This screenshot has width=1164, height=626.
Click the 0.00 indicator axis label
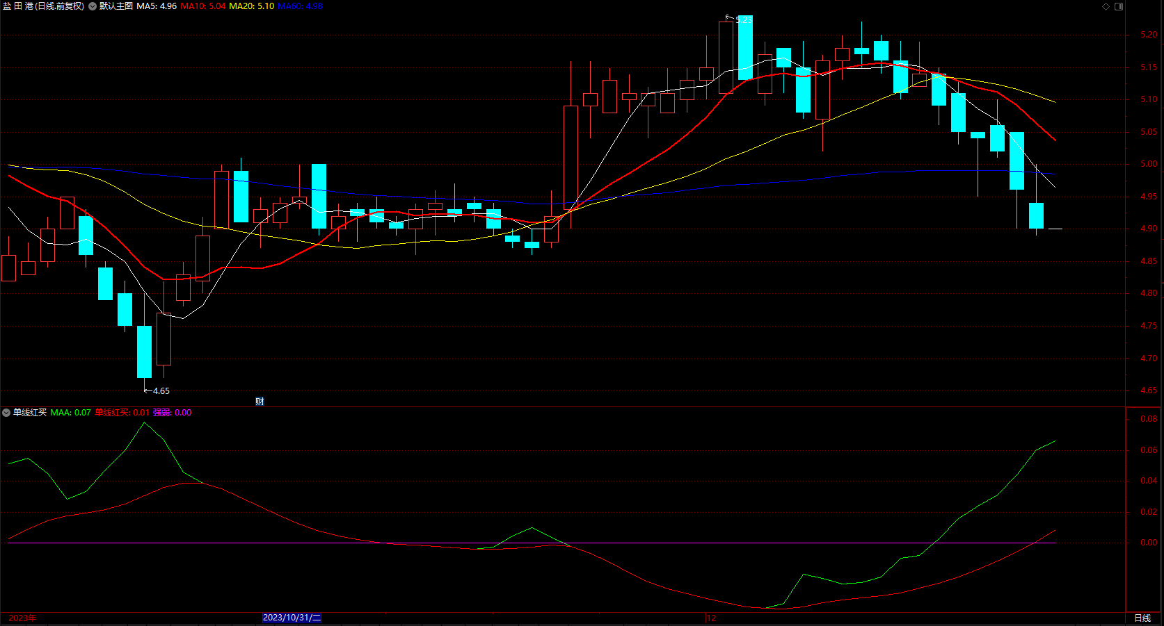[x=1149, y=543]
